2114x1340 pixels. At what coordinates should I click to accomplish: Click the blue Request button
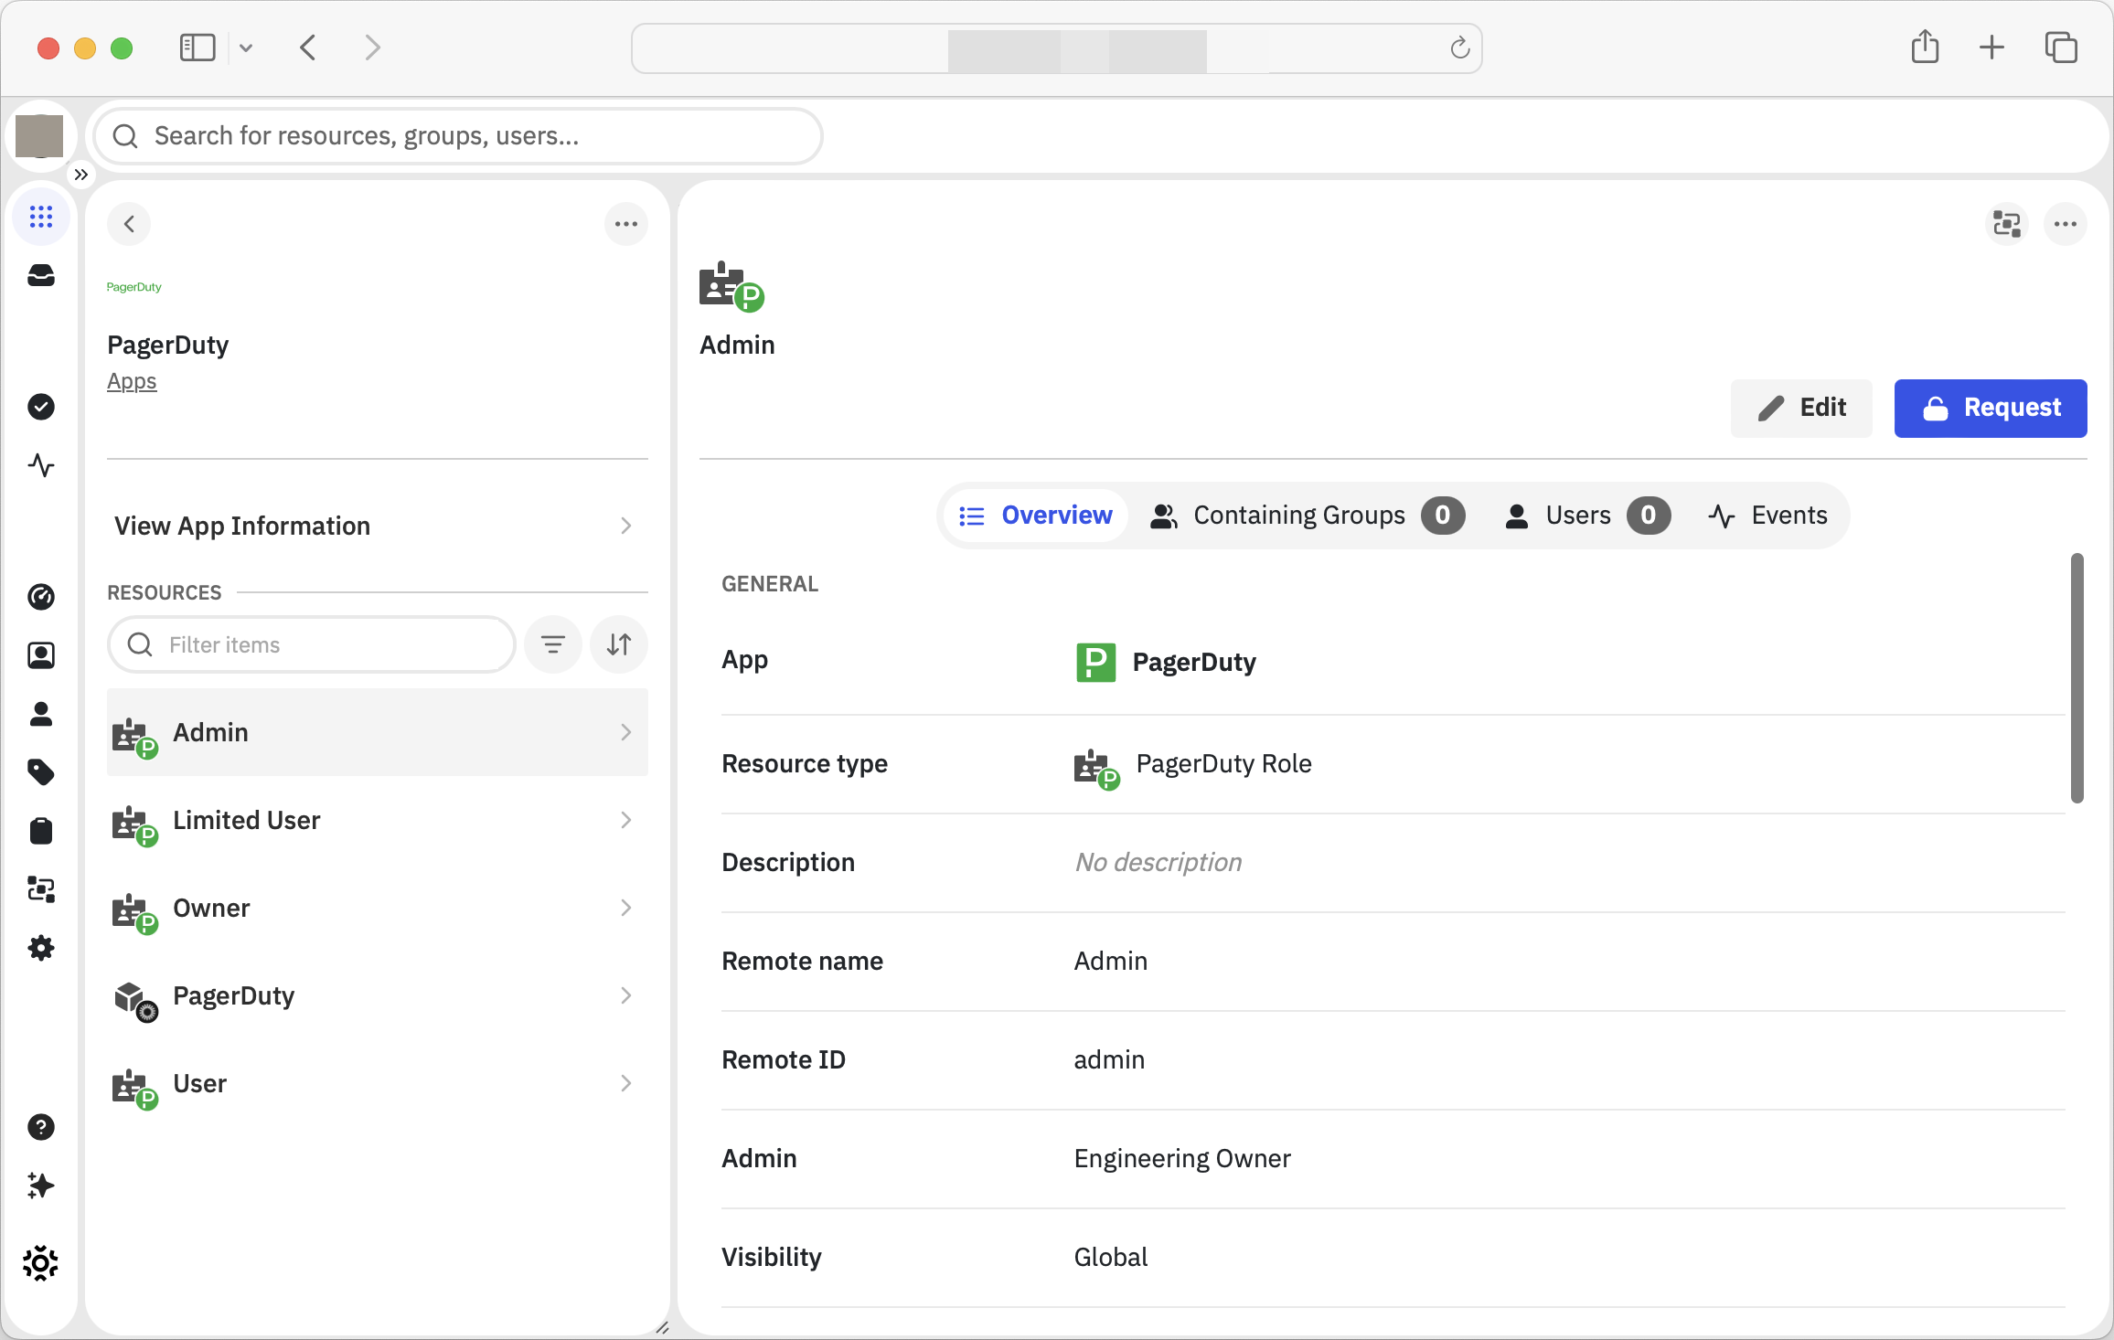tap(1991, 408)
